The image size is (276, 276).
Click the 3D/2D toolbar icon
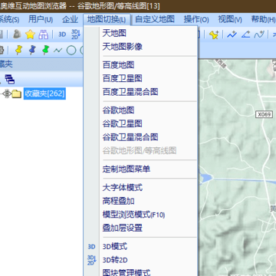pos(76,34)
